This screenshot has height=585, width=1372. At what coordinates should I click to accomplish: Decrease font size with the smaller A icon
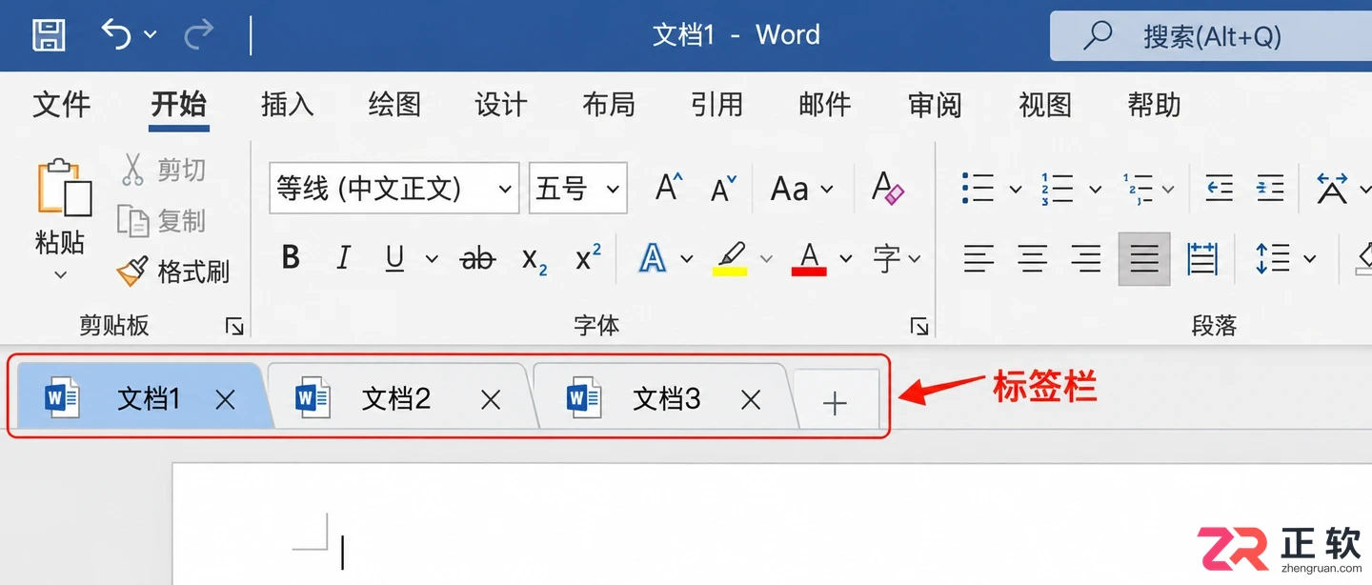(x=724, y=188)
